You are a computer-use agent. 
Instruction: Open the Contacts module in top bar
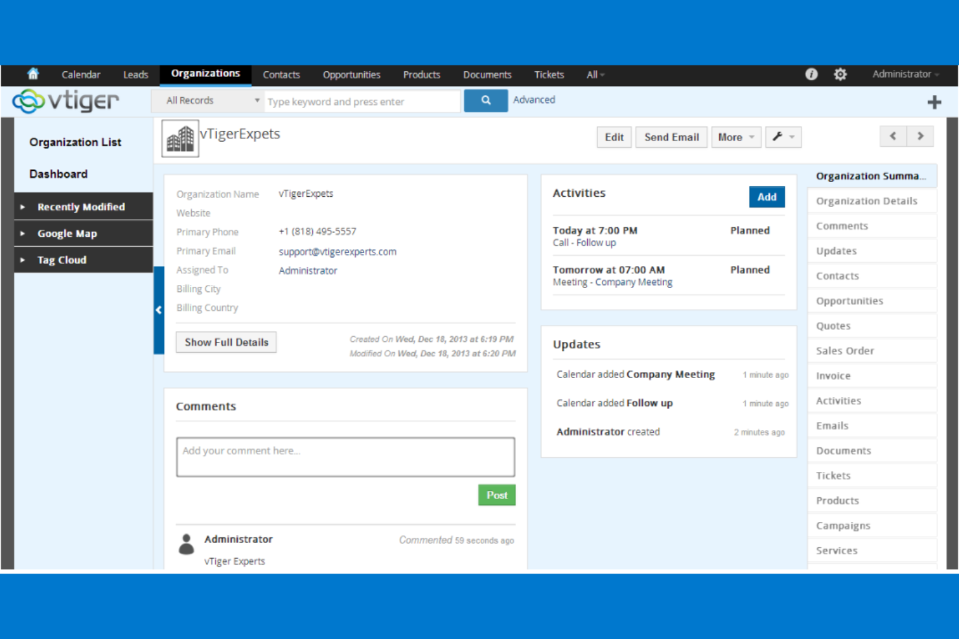(281, 74)
